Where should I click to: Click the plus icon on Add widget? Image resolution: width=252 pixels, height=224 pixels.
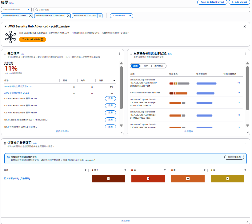tap(233, 2)
